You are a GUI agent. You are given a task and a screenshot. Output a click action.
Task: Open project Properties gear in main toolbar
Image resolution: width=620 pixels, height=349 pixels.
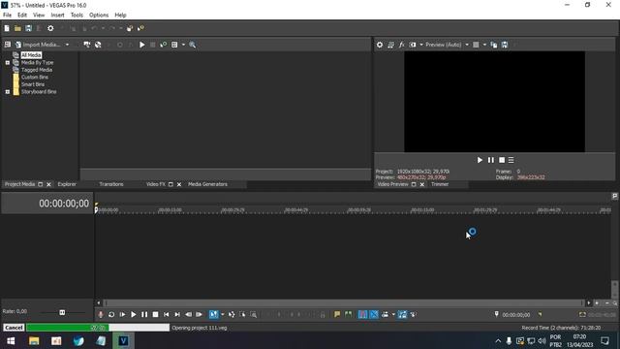tap(50, 28)
